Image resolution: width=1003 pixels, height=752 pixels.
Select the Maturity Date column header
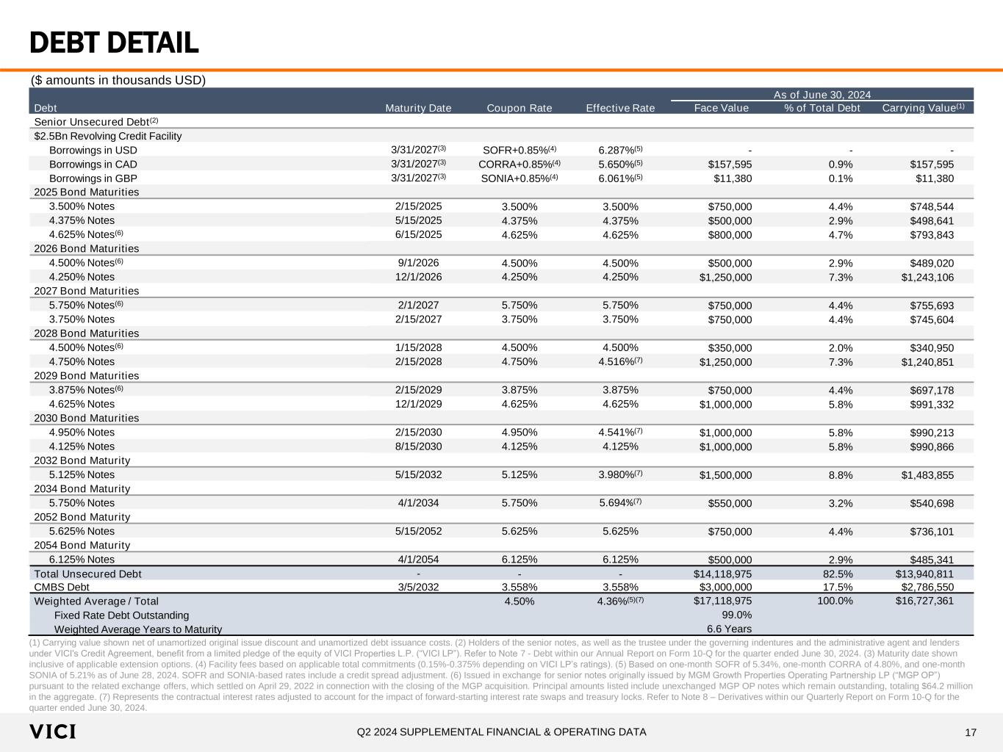point(418,108)
